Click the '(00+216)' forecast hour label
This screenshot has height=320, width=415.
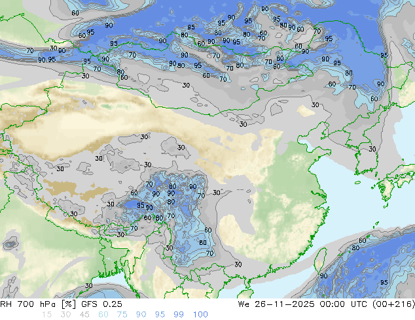(393, 304)
